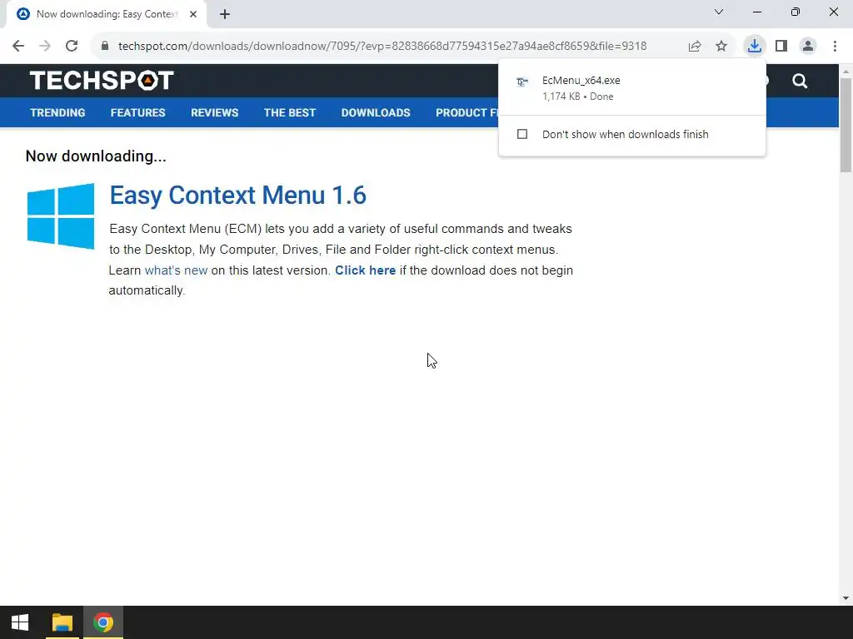The width and height of the screenshot is (853, 639).
Task: Click the padlock site info icon
Action: point(105,46)
